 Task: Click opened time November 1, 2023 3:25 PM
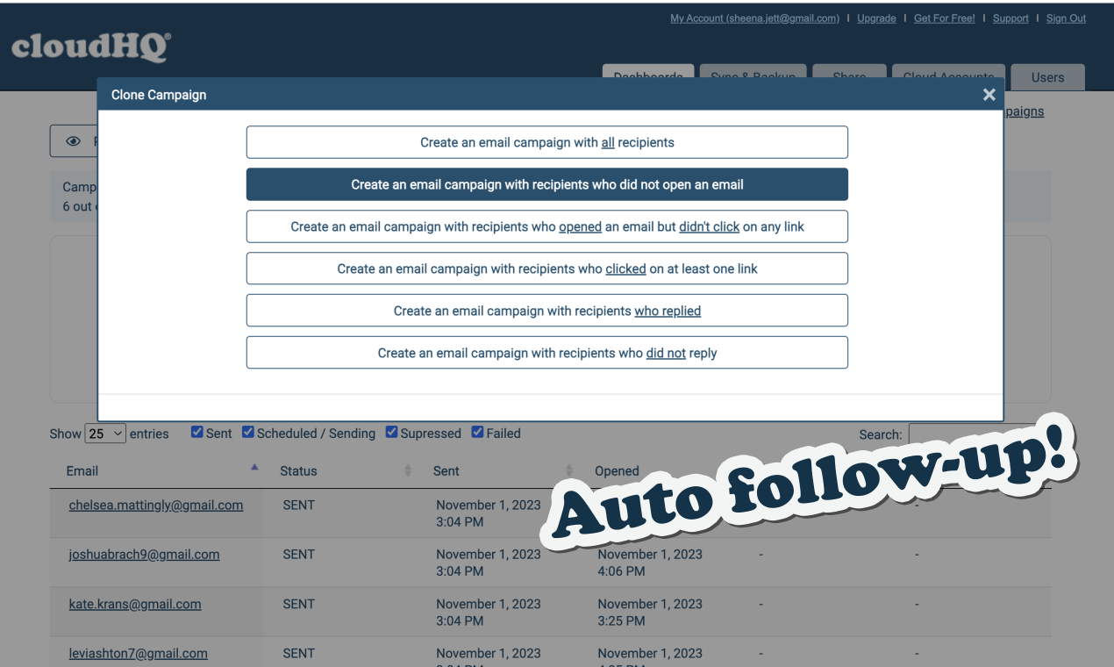650,612
